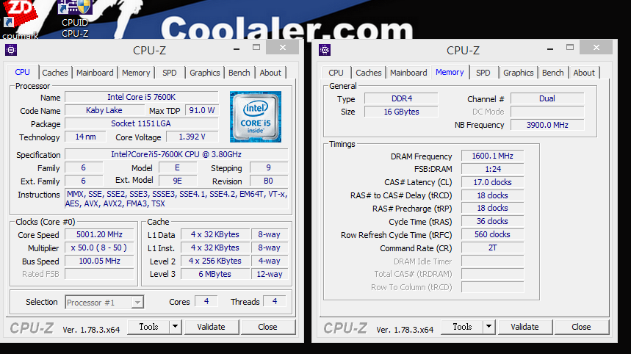Open Bench tab in left window
This screenshot has width=631, height=354.
coord(239,73)
